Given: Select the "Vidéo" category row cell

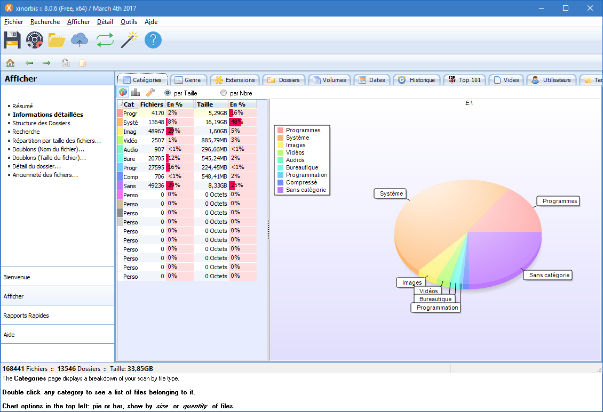Looking at the screenshot, I should 130,141.
